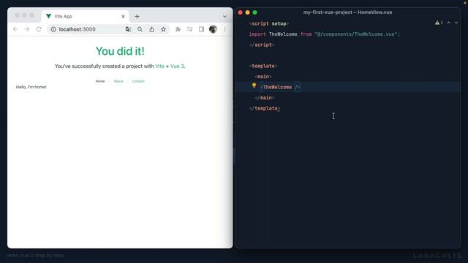Toggle Chrome side panel
This screenshot has width=468, height=263.
202,29
